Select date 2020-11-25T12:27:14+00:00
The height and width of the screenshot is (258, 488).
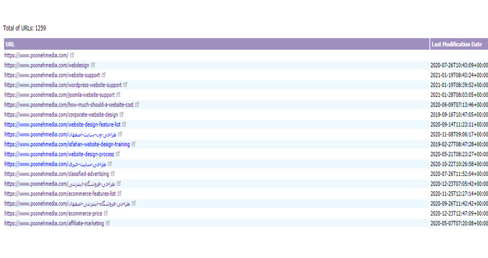(459, 194)
